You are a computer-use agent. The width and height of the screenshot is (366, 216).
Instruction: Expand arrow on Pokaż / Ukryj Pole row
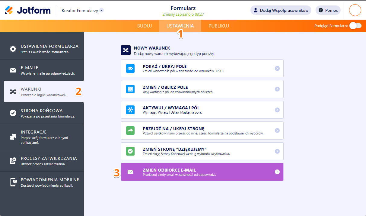(x=277, y=69)
